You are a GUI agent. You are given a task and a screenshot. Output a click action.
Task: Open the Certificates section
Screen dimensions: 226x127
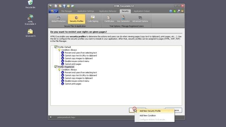(x=109, y=19)
